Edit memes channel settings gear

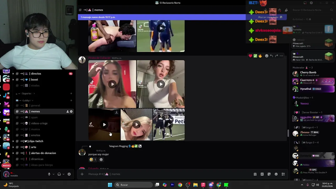point(71,112)
